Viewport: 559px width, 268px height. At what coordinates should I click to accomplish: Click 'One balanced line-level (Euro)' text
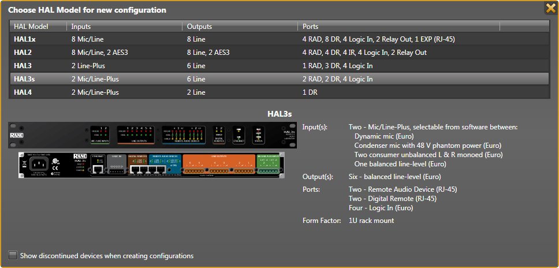400,164
